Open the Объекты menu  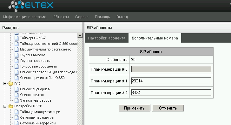[x=61, y=17]
